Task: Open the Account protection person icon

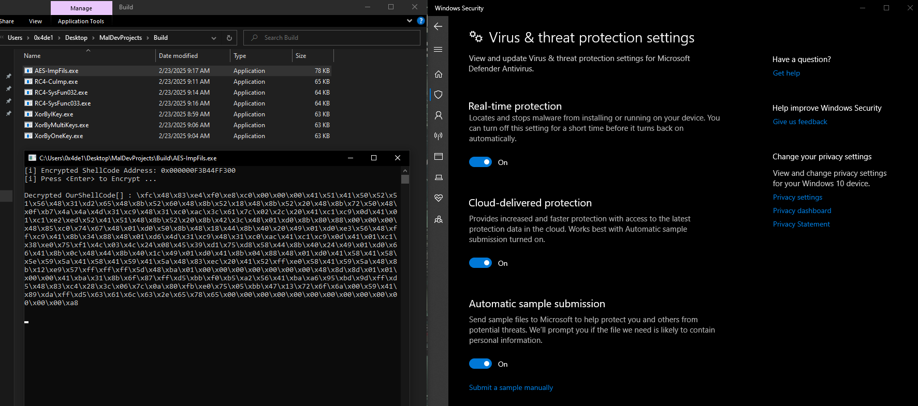Action: (439, 115)
